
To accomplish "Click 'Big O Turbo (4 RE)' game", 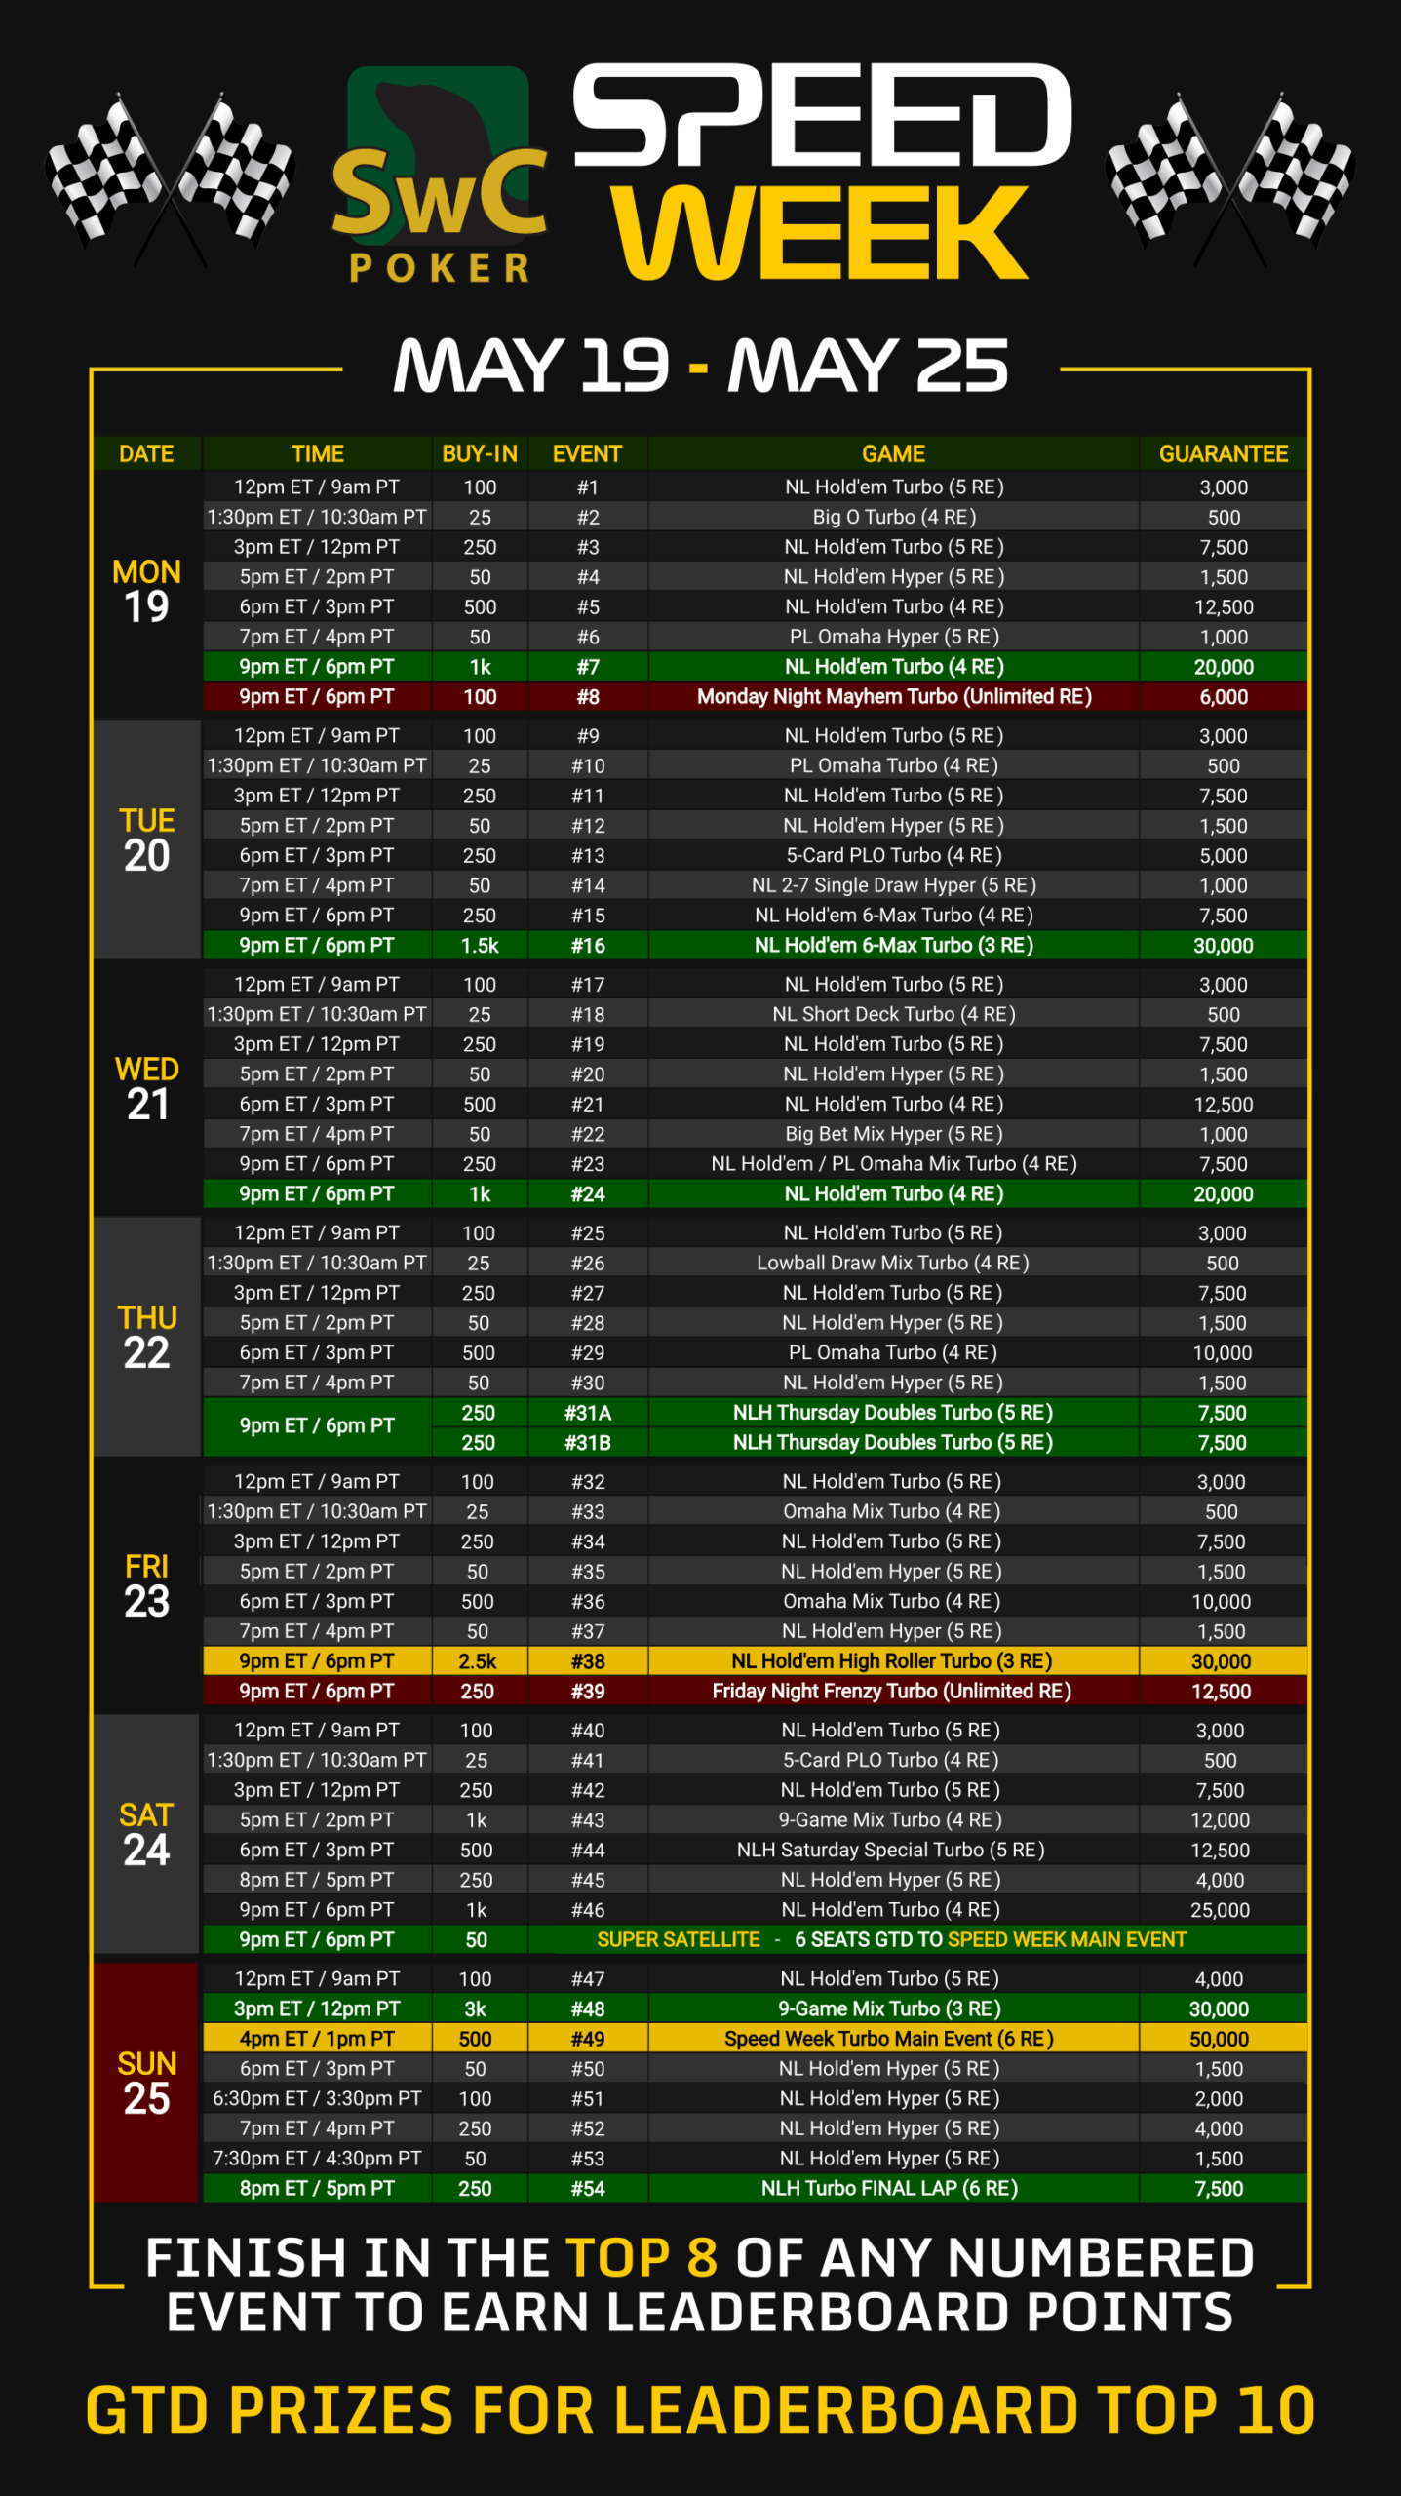I will 894,517.
